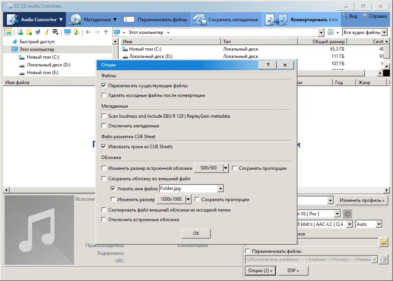
Task: Open the Вид menu
Action: click(350, 16)
